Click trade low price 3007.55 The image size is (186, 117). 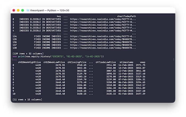[x=111, y=71]
